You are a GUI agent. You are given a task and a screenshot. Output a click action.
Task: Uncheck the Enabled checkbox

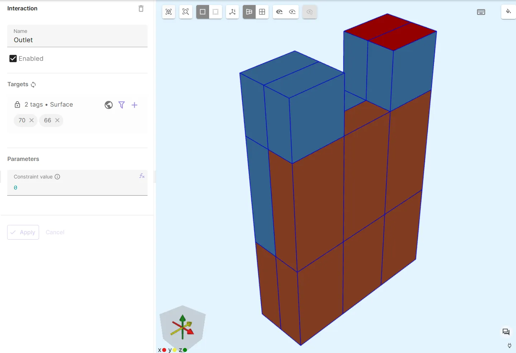pos(13,59)
